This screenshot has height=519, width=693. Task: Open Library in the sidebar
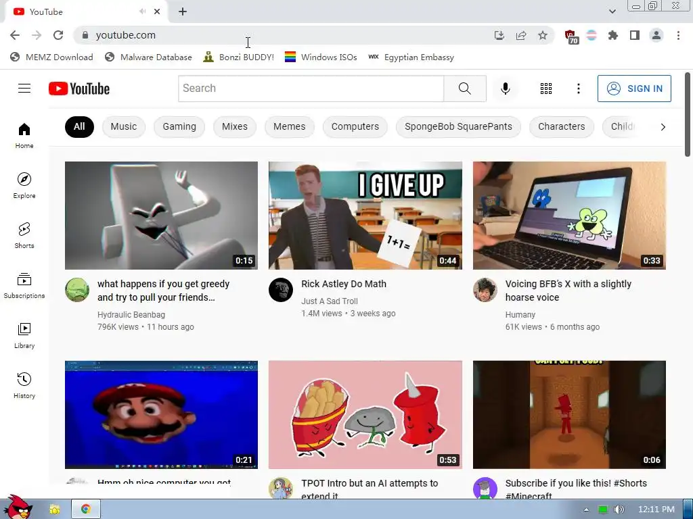pyautogui.click(x=24, y=335)
